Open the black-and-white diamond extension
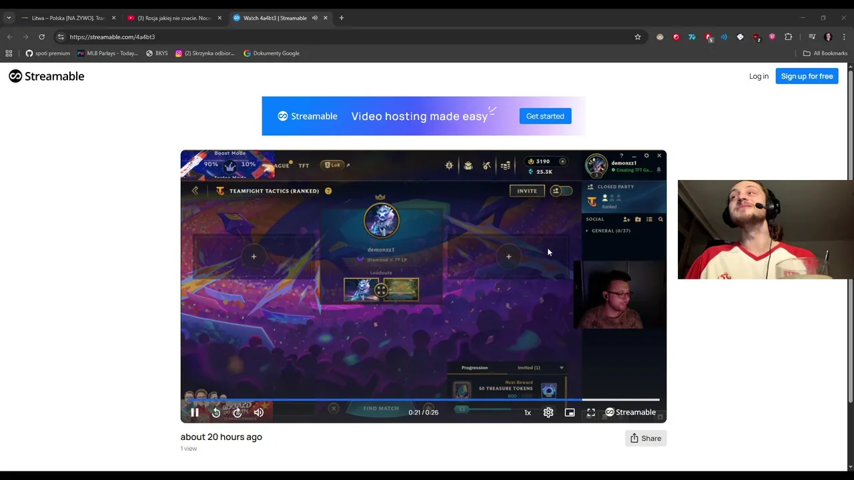854x480 pixels. (x=740, y=37)
